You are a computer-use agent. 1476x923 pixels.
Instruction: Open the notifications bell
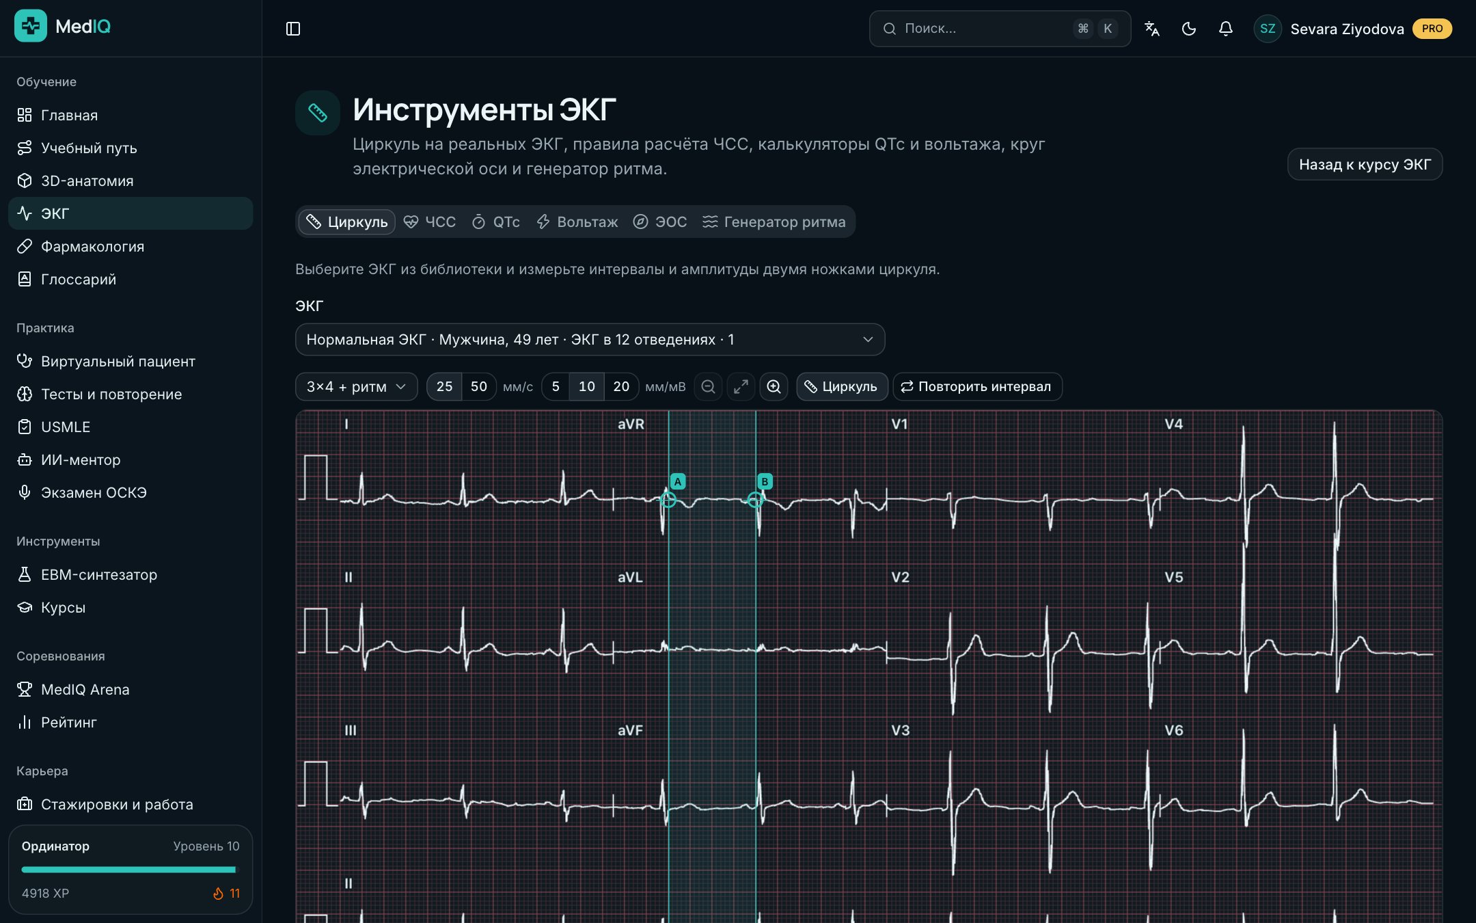pos(1226,29)
